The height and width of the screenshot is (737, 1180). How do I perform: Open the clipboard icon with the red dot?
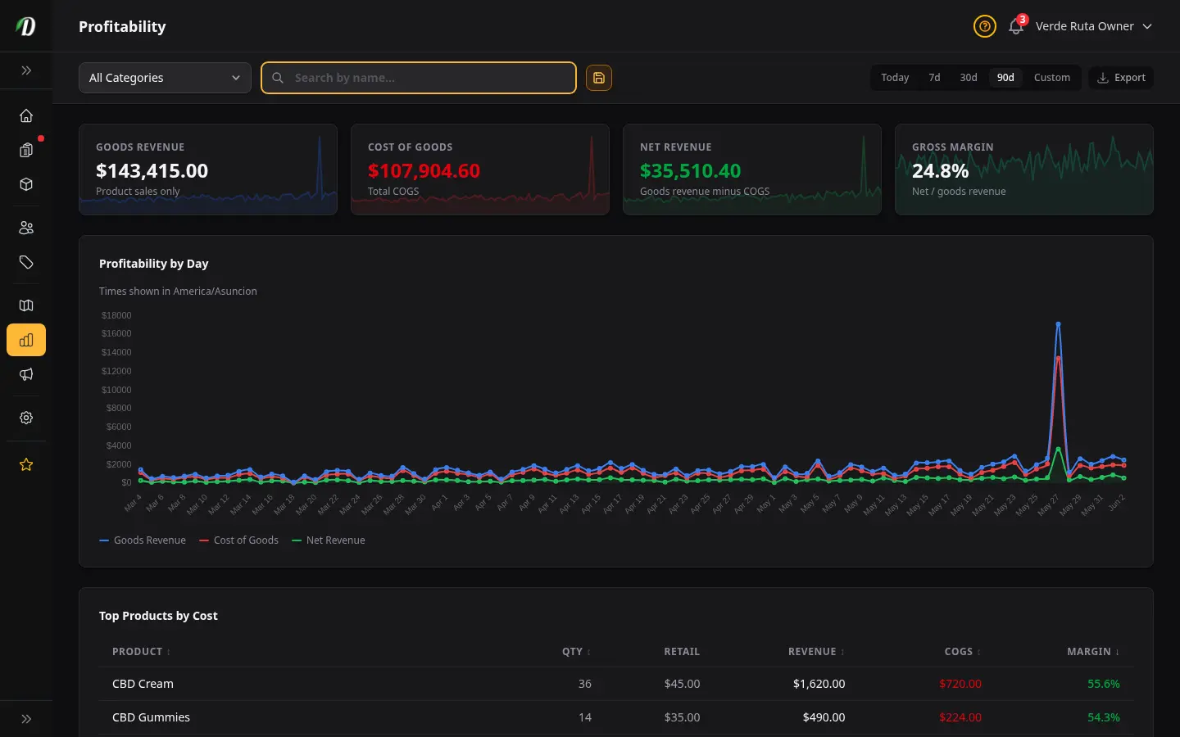[x=26, y=150]
